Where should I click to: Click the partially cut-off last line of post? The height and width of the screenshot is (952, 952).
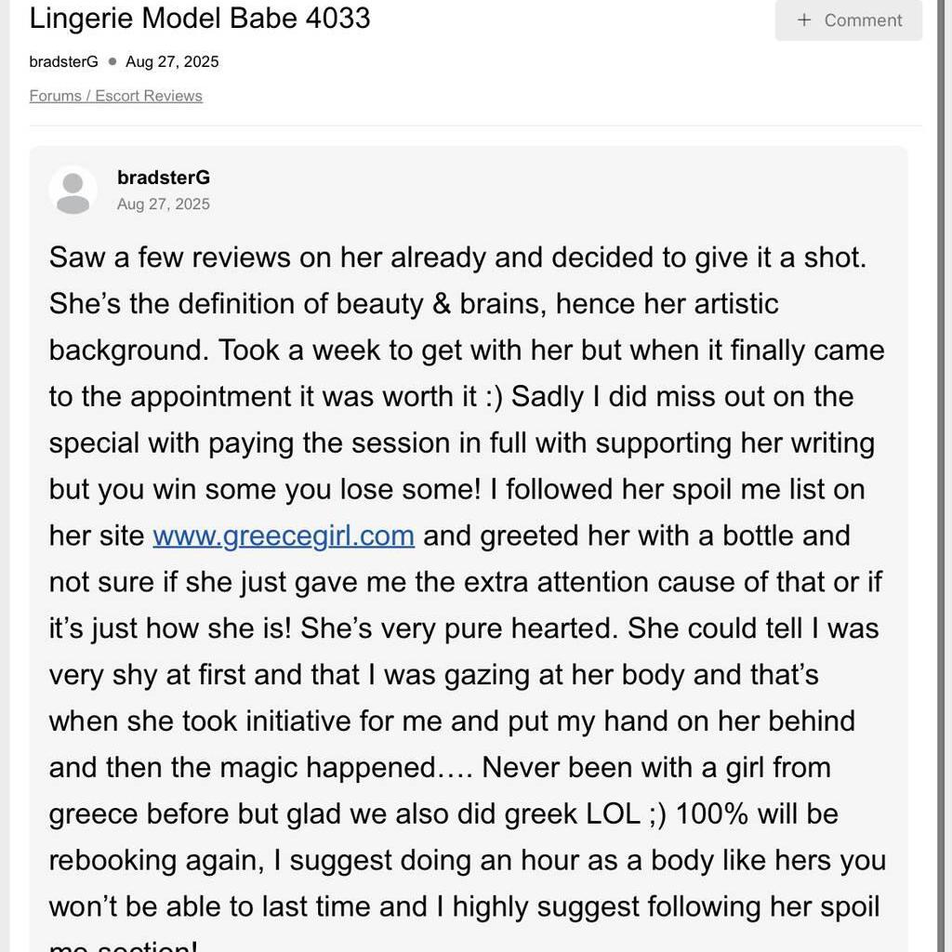pyautogui.click(x=123, y=945)
